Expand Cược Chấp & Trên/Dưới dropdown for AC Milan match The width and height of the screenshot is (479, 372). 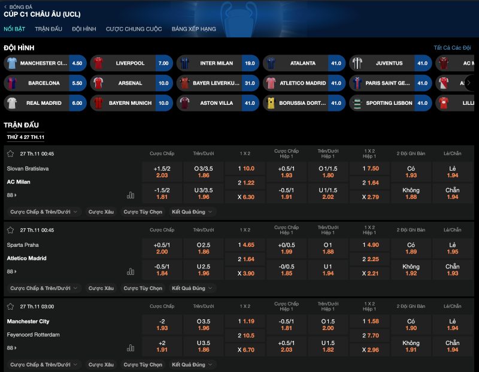pyautogui.click(x=44, y=211)
